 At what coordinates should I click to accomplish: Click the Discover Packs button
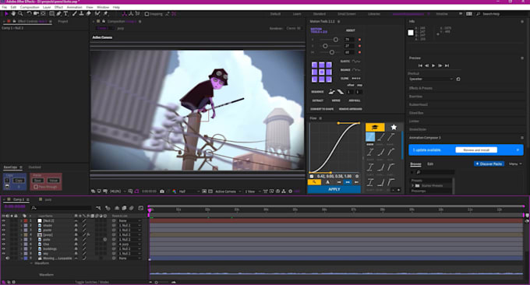click(489, 164)
